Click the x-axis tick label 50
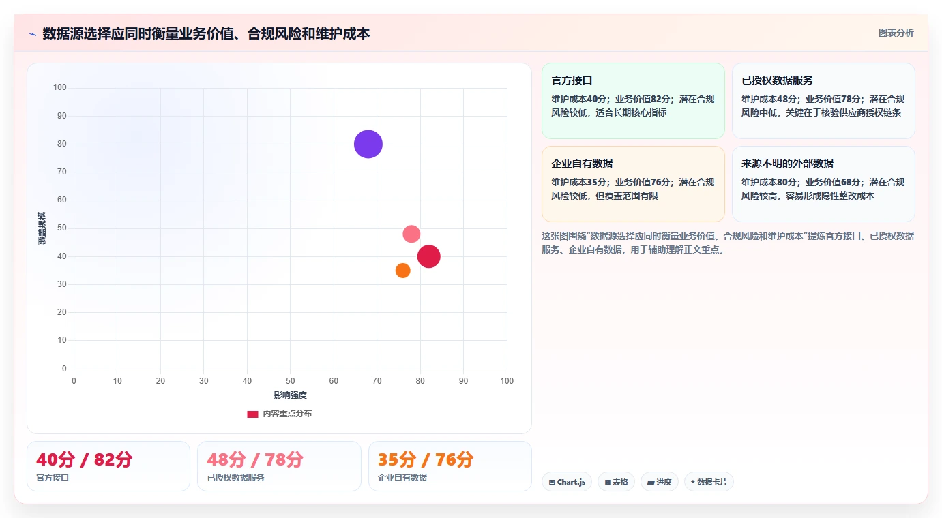Screen dimensions: 942x518 [291, 381]
